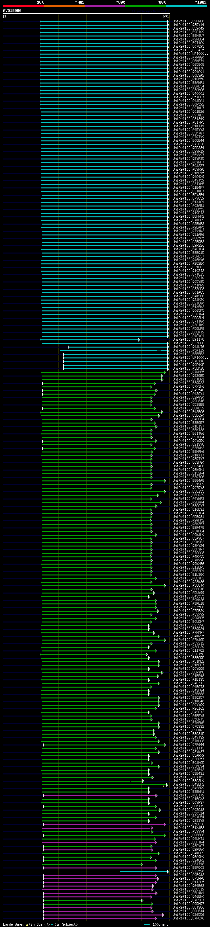Select hit label UniRef100_A5AIZ9

tap(188, 350)
